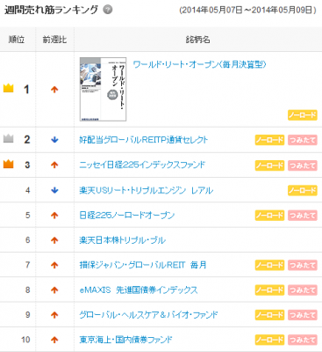Screen dimensions: 322x352
Task: Open ワールド・リート・オープン(毎月決算型) fund link
Action: [199, 64]
